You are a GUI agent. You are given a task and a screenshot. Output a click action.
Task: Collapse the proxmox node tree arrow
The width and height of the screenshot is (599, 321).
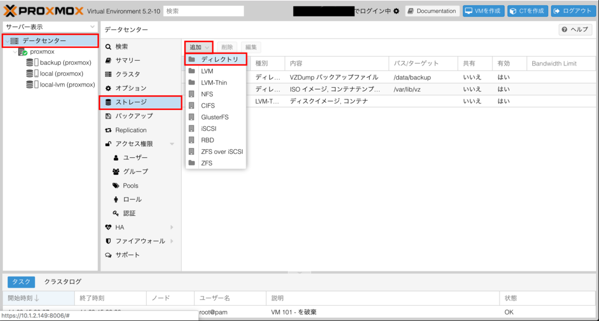tap(15, 51)
